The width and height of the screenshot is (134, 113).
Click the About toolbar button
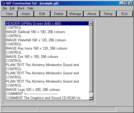[x=91, y=14]
